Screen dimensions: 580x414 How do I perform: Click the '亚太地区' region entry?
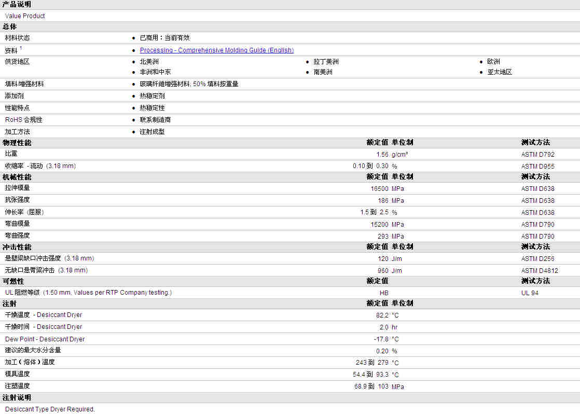(x=500, y=72)
